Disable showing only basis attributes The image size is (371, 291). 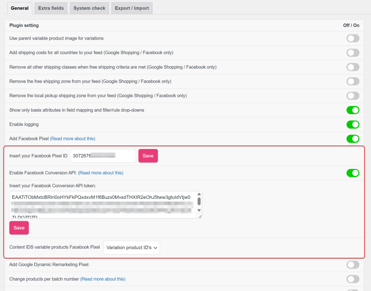tap(353, 110)
